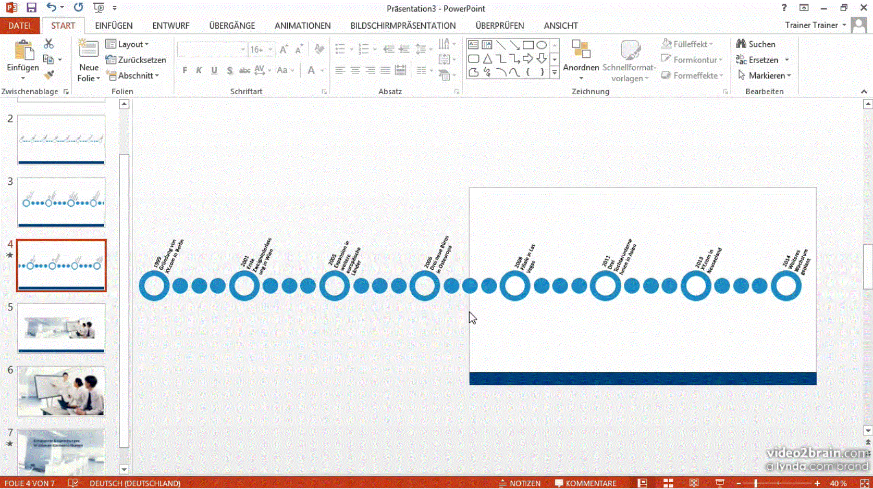Save the presentation with the disk icon
Viewport: 873px width, 489px height.
click(31, 8)
